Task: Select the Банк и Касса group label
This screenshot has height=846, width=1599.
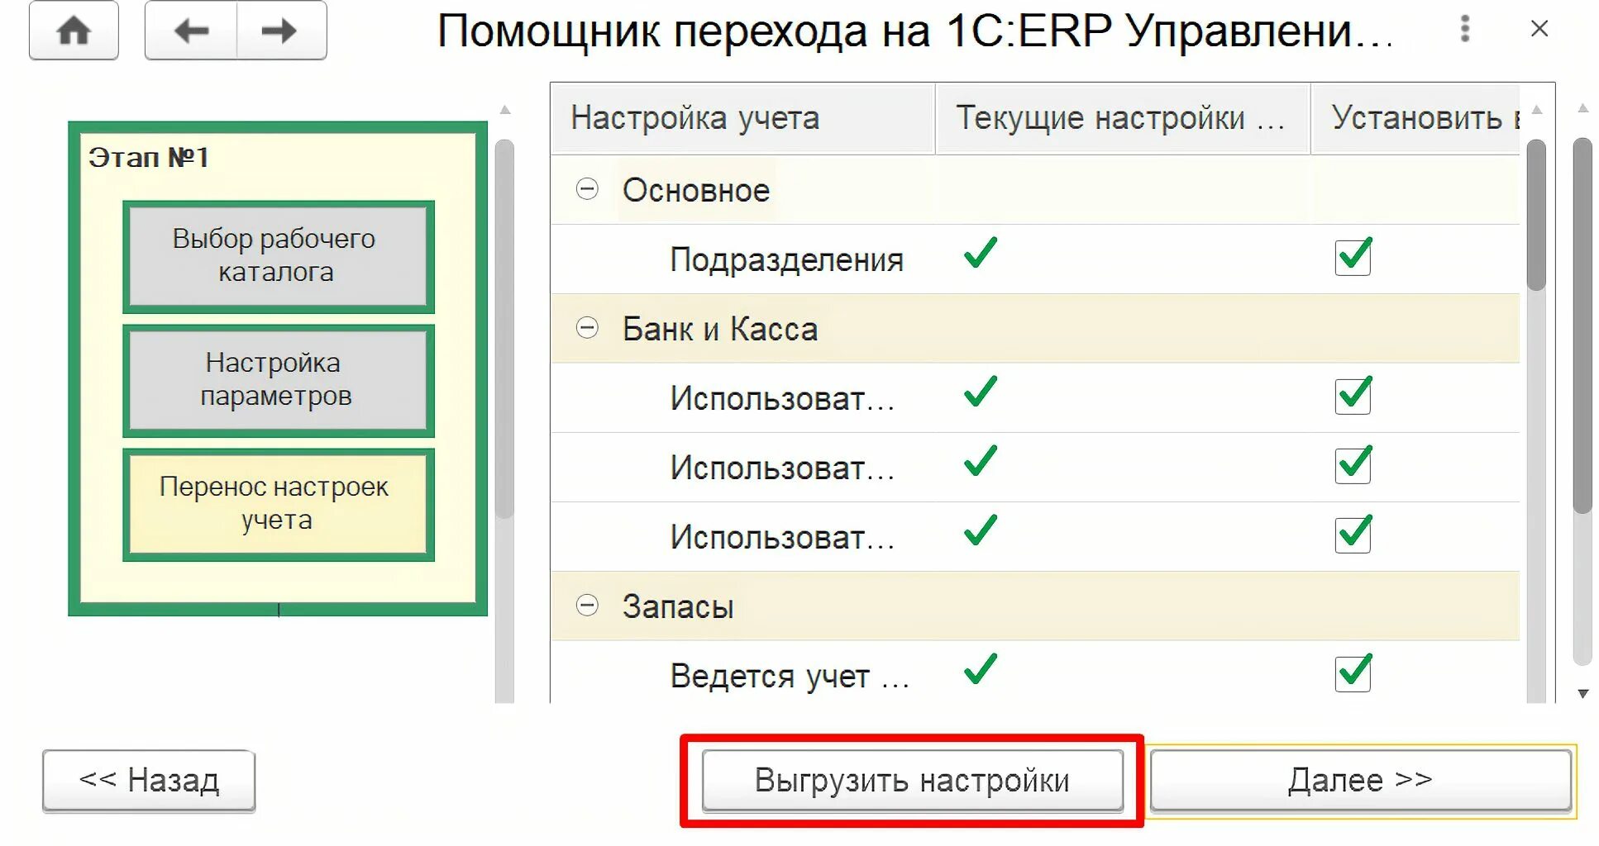Action: coord(720,330)
